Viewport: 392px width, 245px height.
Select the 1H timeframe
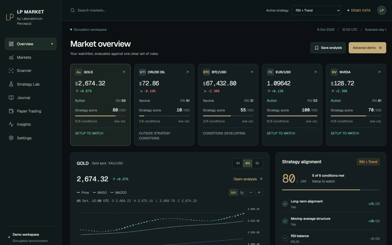pos(238,163)
